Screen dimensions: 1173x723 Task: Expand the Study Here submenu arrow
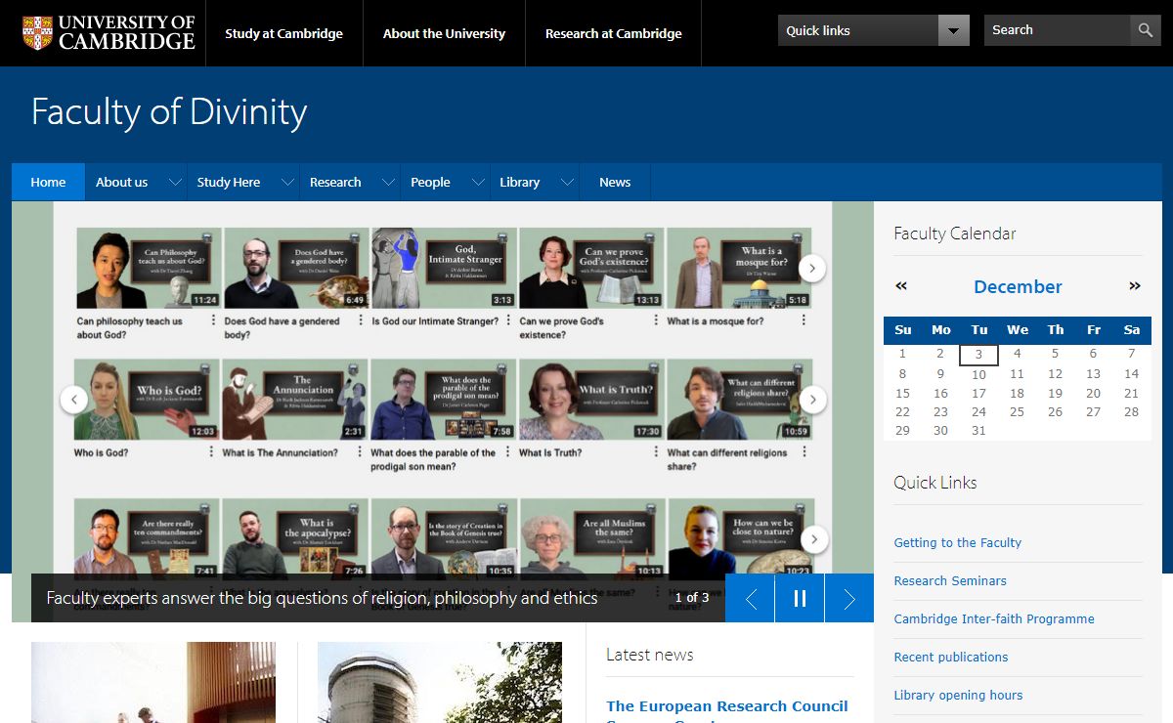tap(288, 182)
